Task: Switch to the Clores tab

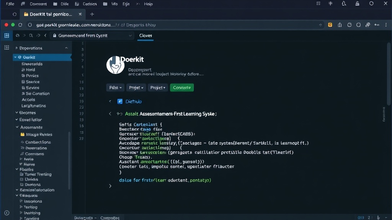Action: [145, 36]
